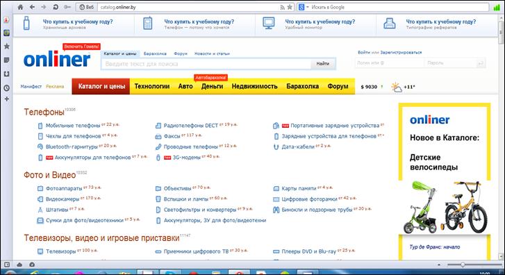Click the plus icon to add panel

[x=6, y=99]
